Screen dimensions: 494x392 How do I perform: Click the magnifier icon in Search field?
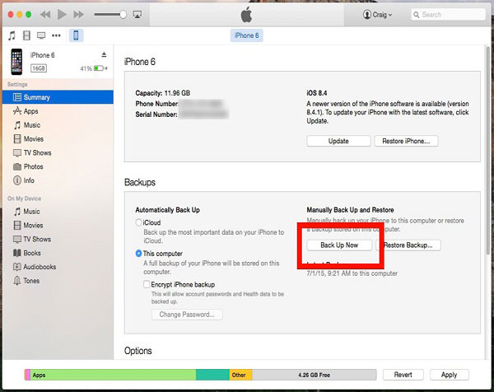tap(417, 15)
